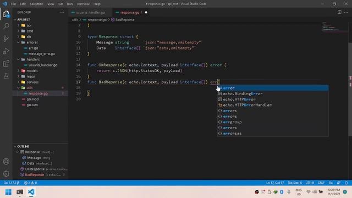Click unsaved dot on response.go tab
The image size is (352, 198).
pos(146,12)
